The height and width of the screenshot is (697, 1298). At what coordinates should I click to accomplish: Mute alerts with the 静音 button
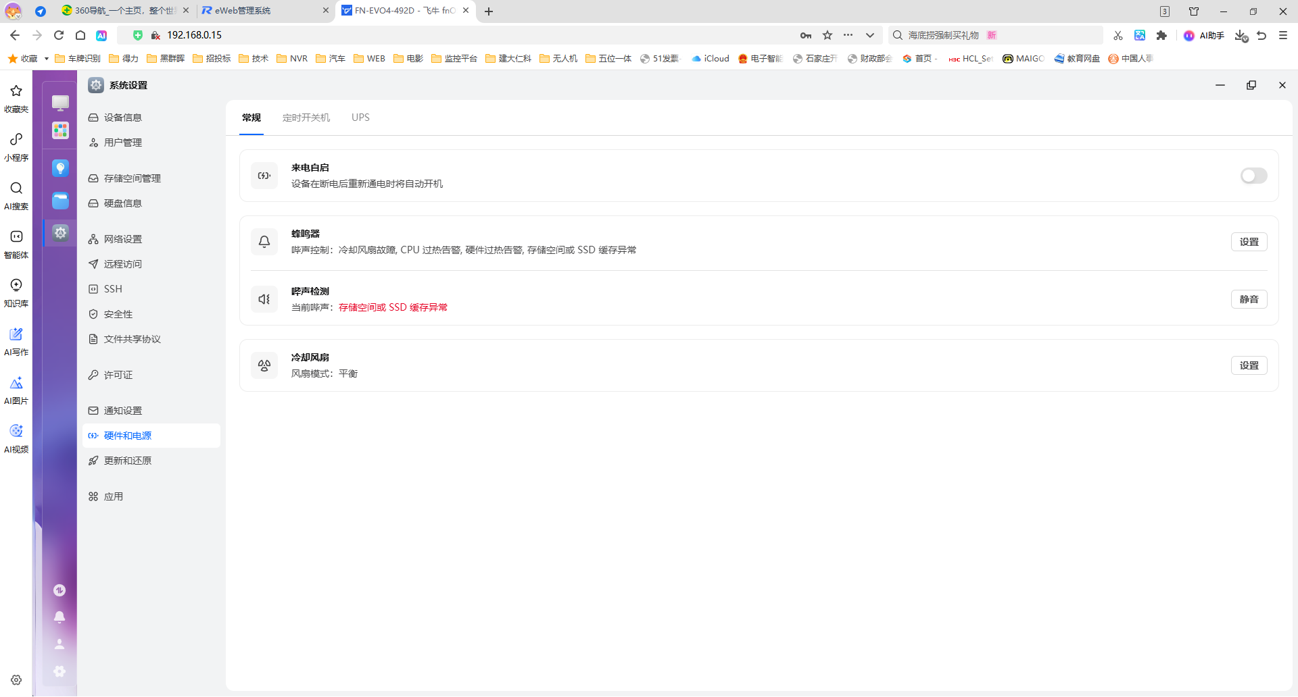click(x=1249, y=299)
